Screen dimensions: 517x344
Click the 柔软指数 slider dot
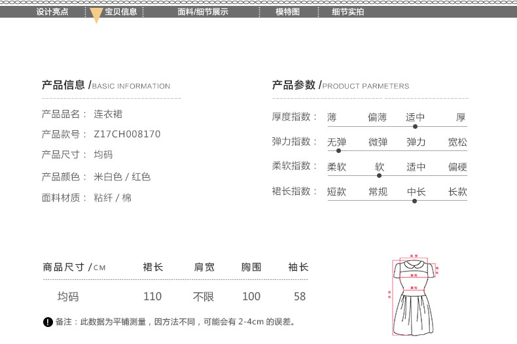[x=380, y=175]
